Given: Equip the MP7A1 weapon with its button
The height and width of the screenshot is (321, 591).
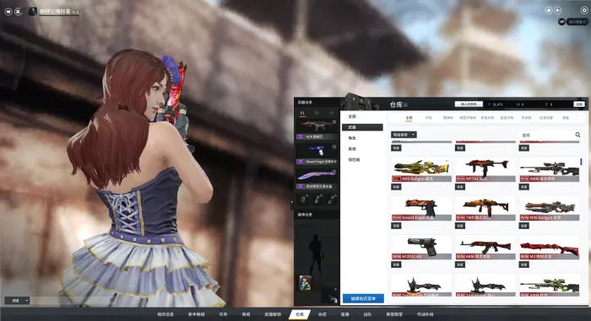Looking at the screenshot, I should tap(460, 187).
